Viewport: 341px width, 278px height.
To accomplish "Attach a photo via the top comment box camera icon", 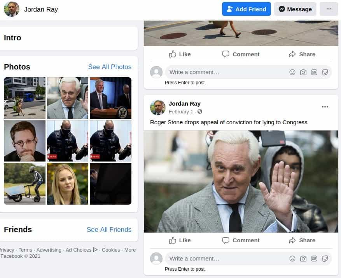I will [303, 72].
